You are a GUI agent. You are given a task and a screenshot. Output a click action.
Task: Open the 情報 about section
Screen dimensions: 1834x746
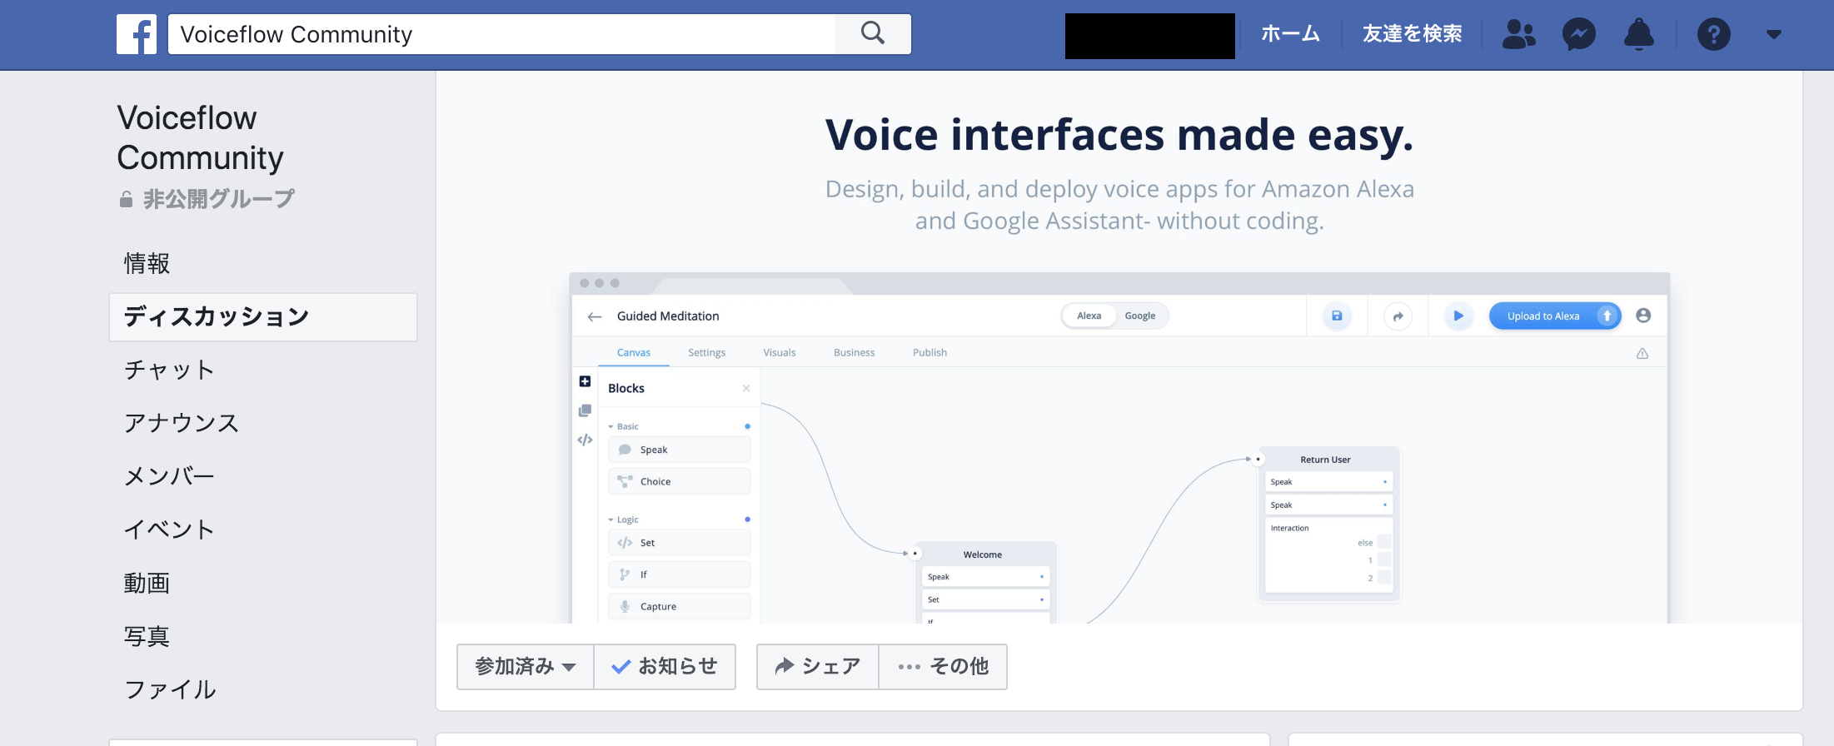(147, 263)
